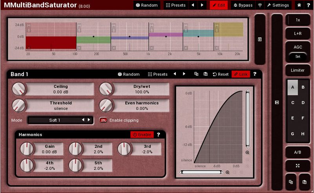
Task: Click the Threshold knob
Action: (x=19, y=106)
